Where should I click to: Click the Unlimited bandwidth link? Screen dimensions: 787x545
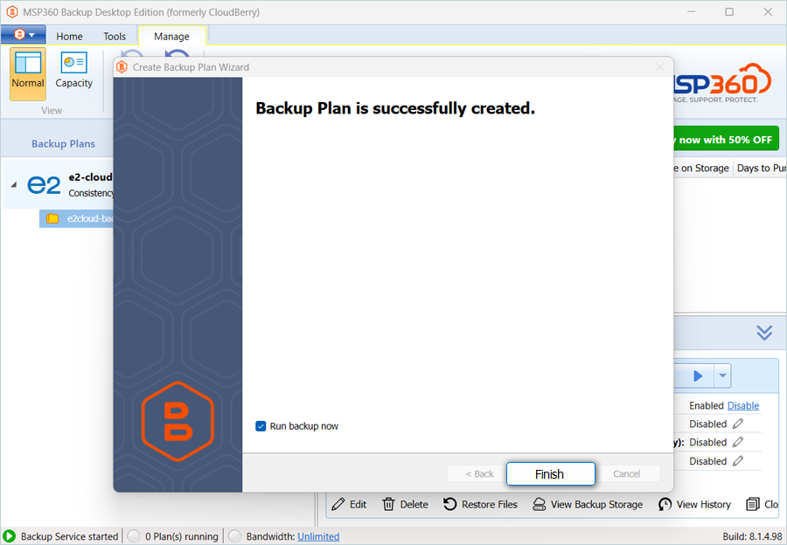pos(318,536)
